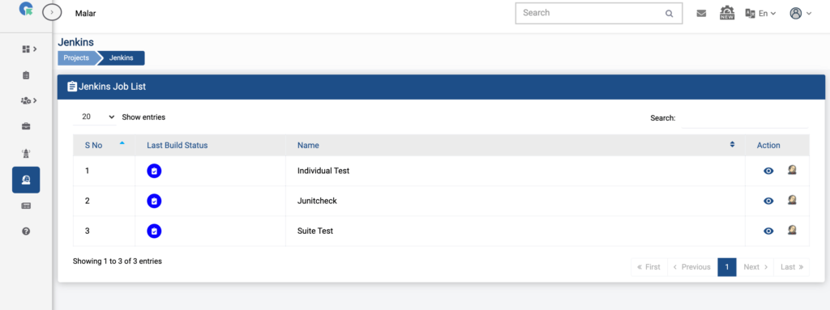View Junitcheck with the eye icon
The height and width of the screenshot is (310, 830).
tap(768, 201)
